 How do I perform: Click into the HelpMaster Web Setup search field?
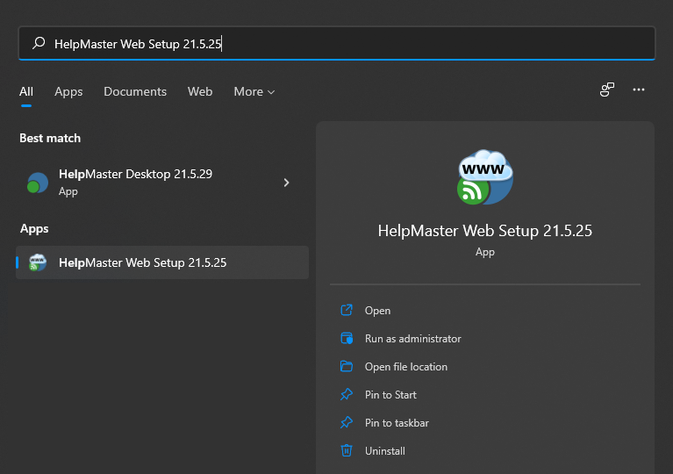(337, 43)
